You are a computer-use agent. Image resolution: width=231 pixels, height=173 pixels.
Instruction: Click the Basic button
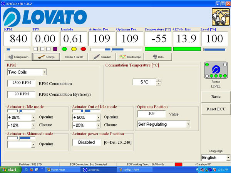click(x=216, y=96)
